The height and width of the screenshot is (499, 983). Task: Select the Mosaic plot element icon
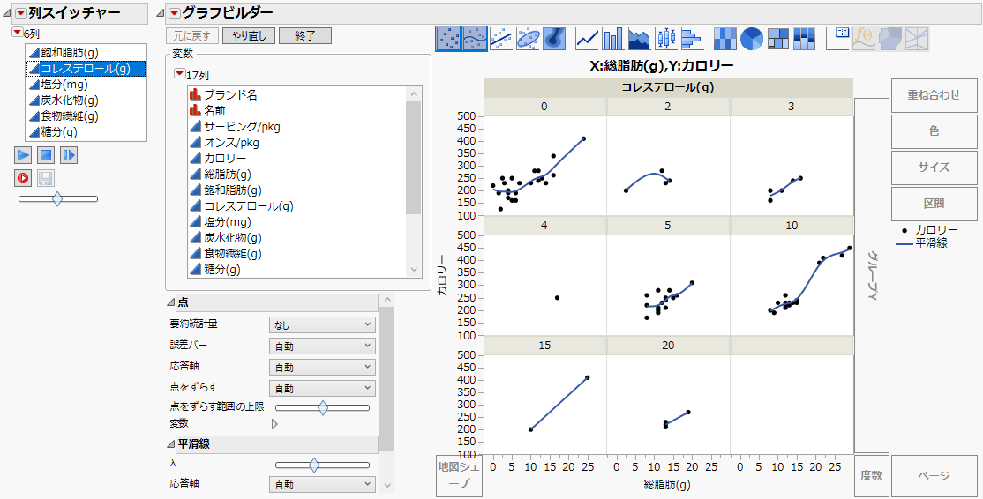[x=805, y=39]
